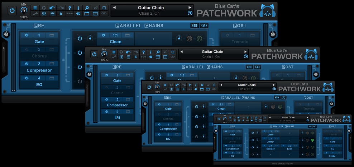Open the main menu icon in the largest Patchwork window
The image size is (354, 167).
pos(35,8)
